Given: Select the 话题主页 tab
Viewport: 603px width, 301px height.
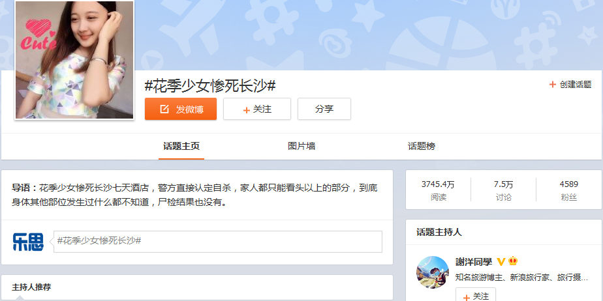Looking at the screenshot, I should (x=181, y=147).
